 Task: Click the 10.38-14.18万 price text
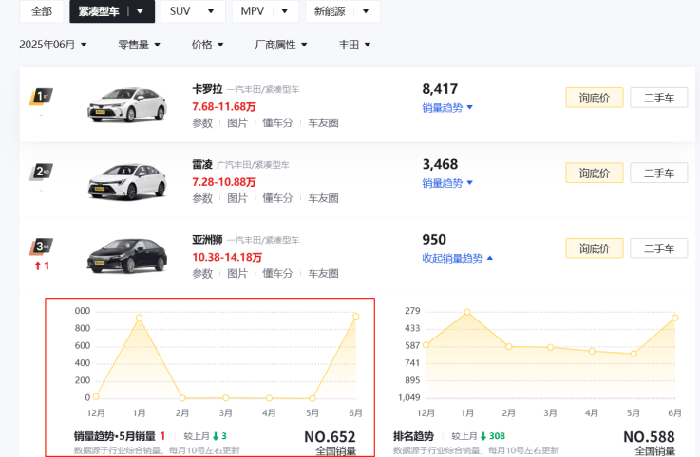(227, 257)
